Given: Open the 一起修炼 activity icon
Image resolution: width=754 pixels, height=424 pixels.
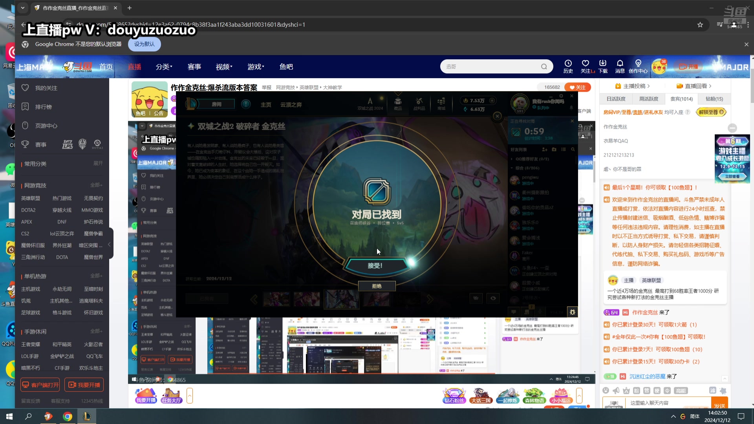Looking at the screenshot, I should point(508,396).
